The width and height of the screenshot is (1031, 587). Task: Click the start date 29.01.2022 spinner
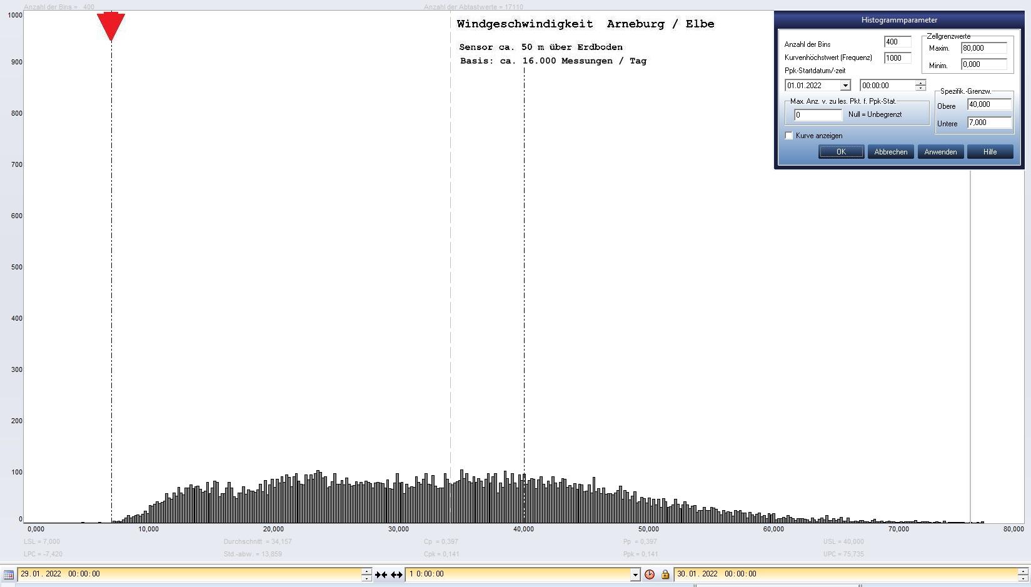pos(366,574)
